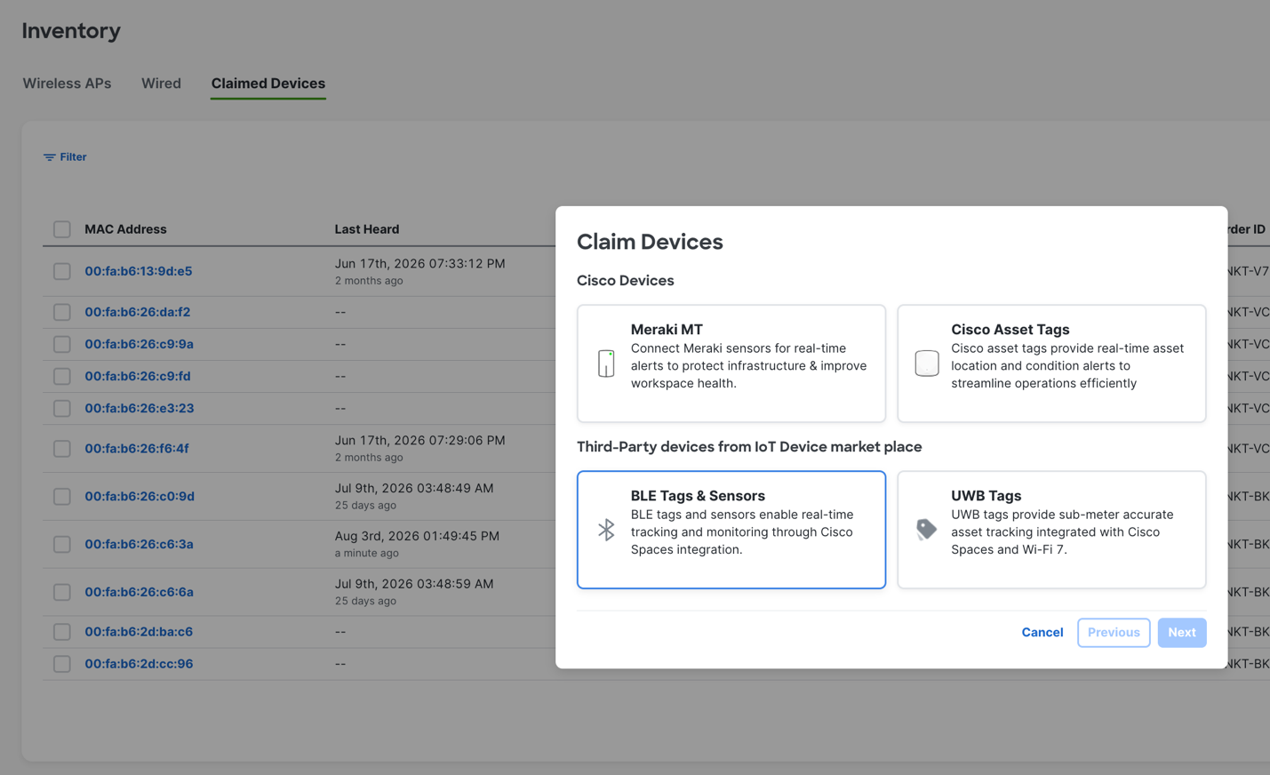Click the Cisco Asset Tags device icon
This screenshot has height=775, width=1270.
pyautogui.click(x=927, y=364)
